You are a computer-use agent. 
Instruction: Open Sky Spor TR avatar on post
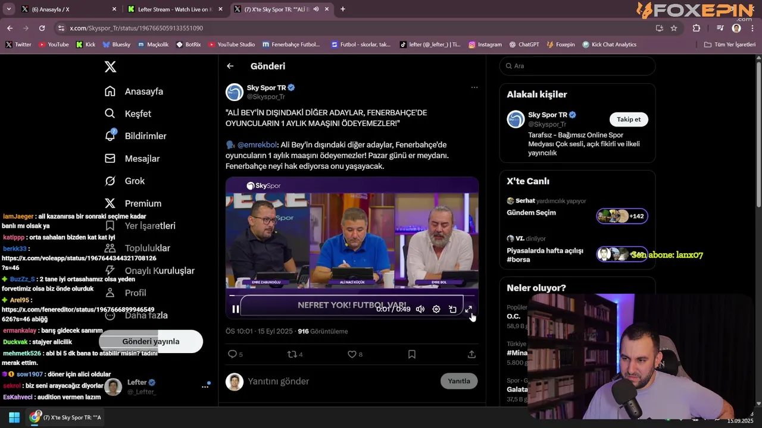[x=235, y=92]
